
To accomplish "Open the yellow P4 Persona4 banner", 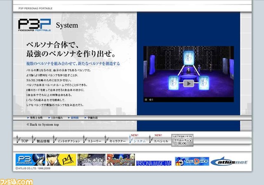I will tap(61, 160).
